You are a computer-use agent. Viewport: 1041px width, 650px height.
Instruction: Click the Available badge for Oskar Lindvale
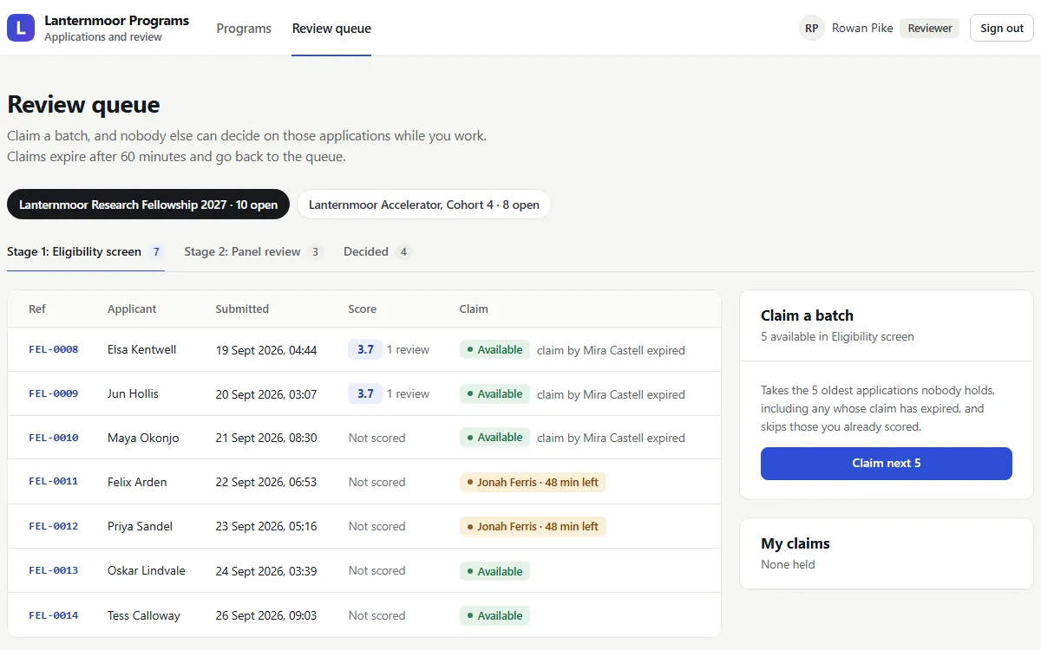pyautogui.click(x=494, y=571)
